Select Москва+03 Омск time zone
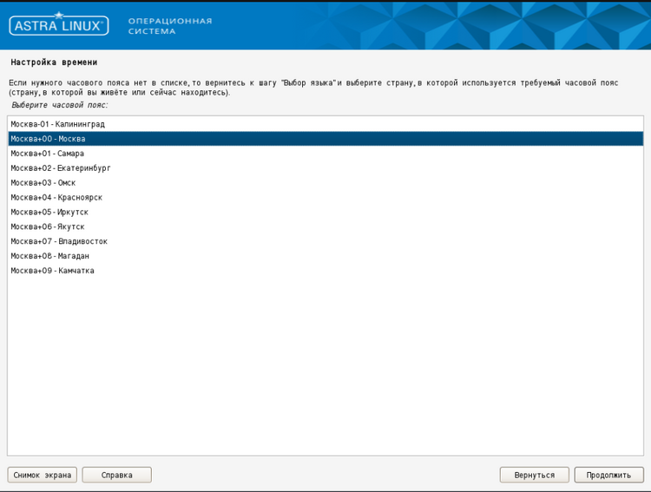Screen dimensions: 651x492 (x=43, y=183)
